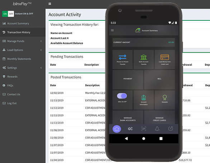
Task: Click the Log Out envelope icon
Action: [x=4, y=103]
